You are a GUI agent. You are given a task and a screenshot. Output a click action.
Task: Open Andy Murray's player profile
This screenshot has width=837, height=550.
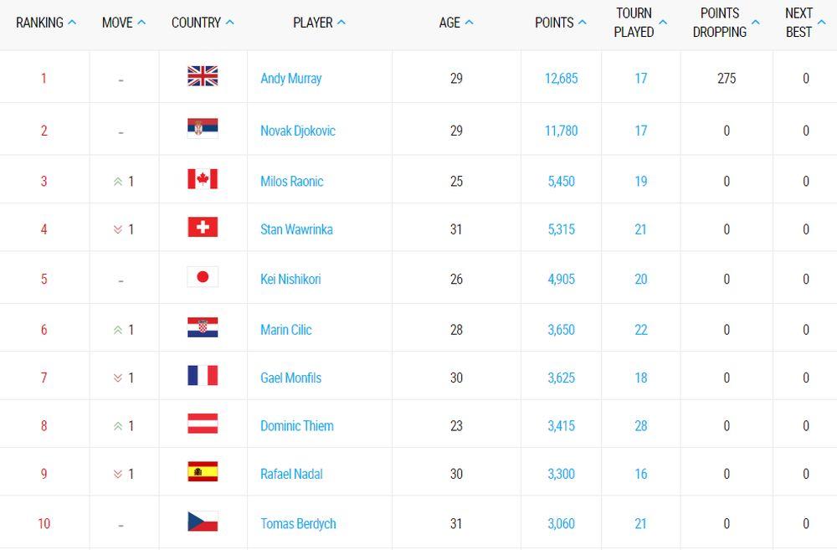point(290,79)
